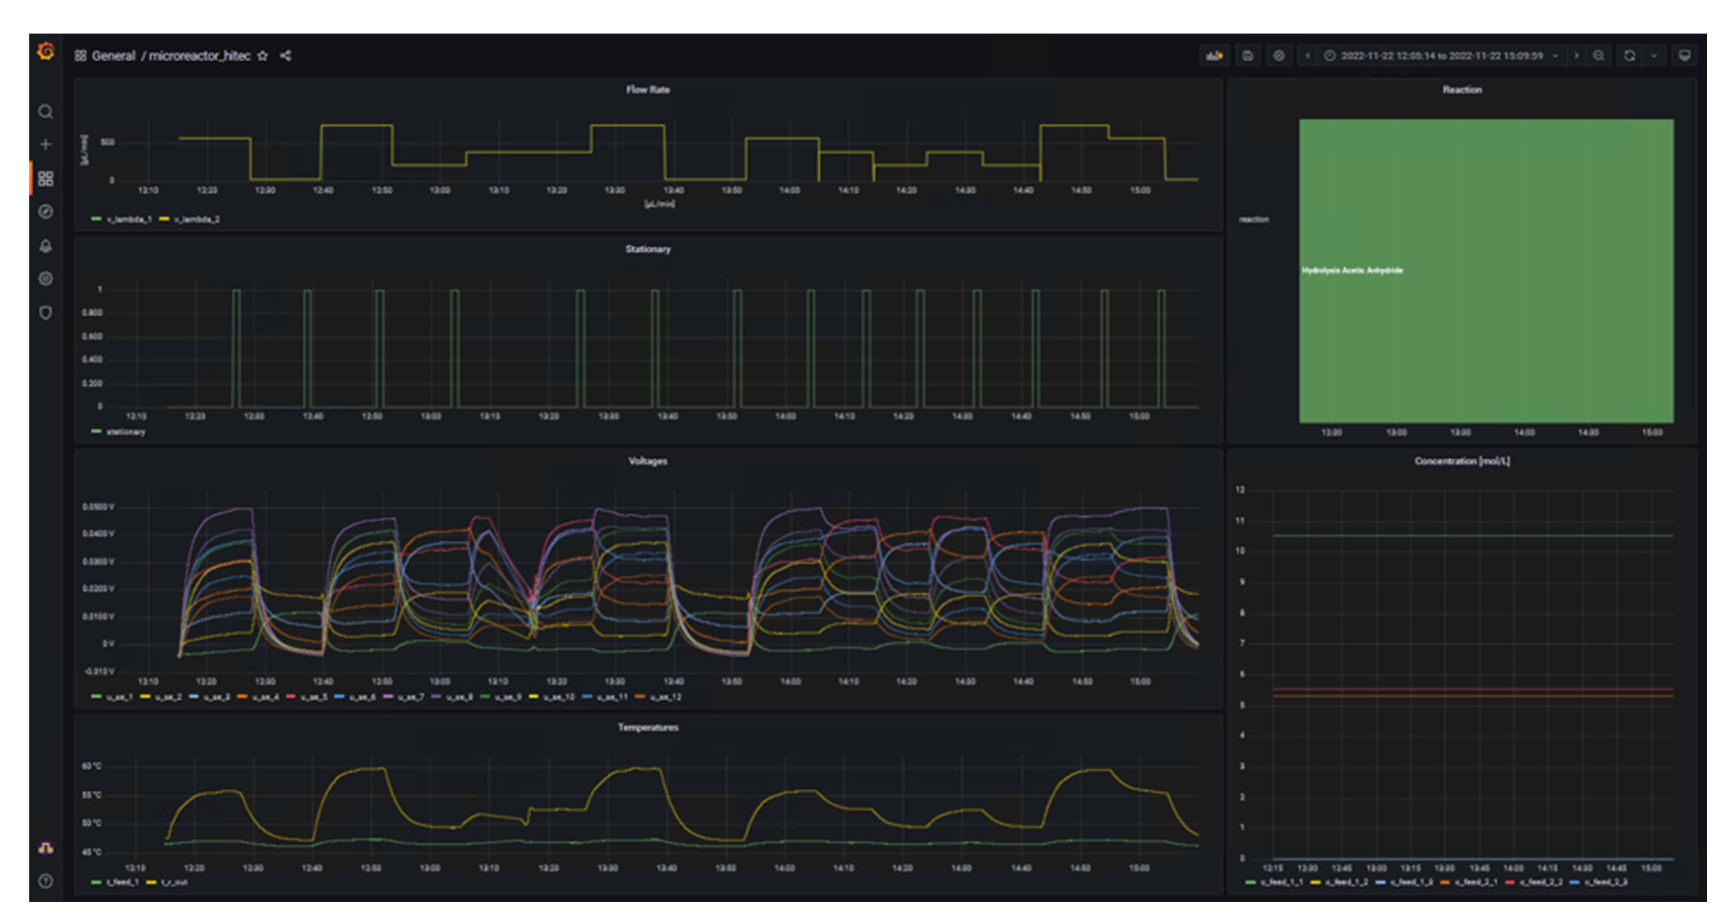Open dashboard settings gear
The width and height of the screenshot is (1728, 921).
click(x=1279, y=56)
